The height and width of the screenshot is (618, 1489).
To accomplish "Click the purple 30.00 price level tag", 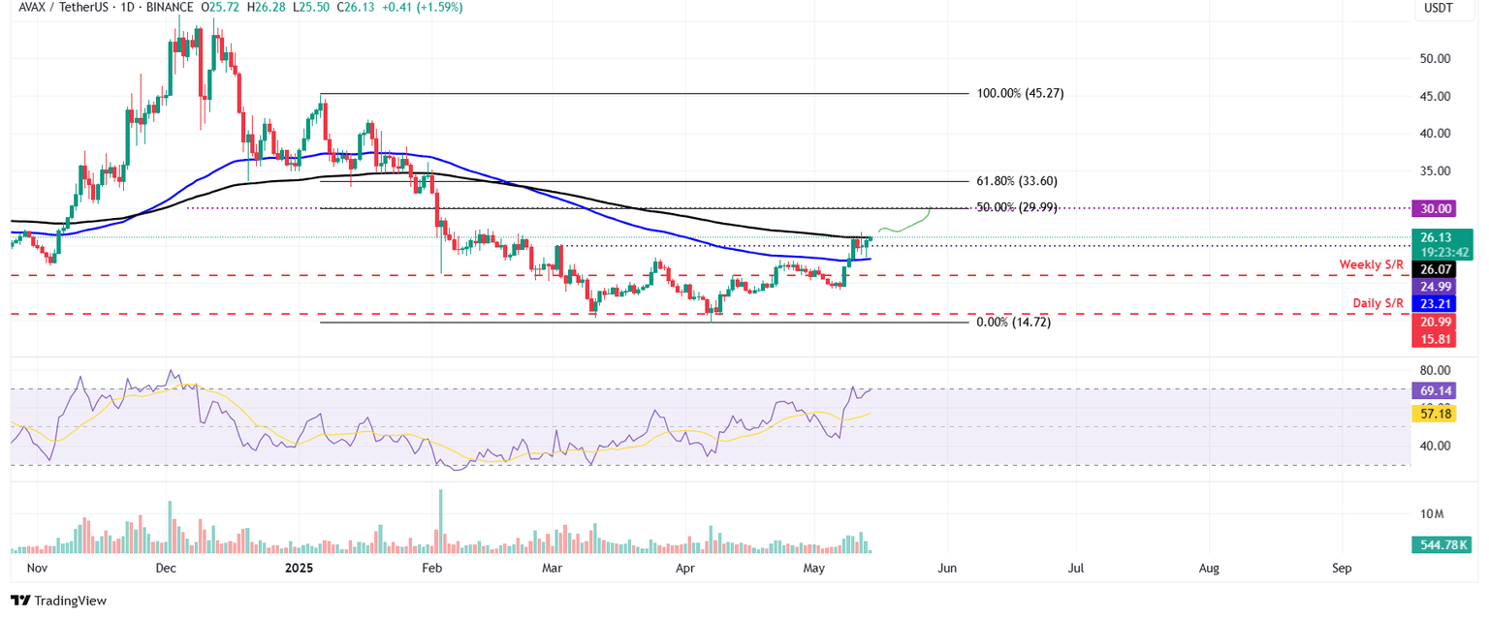I will (1434, 208).
